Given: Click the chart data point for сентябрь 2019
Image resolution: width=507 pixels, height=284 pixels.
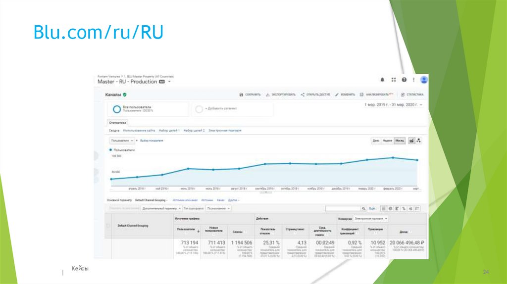Looking at the screenshot, I should [265, 164].
